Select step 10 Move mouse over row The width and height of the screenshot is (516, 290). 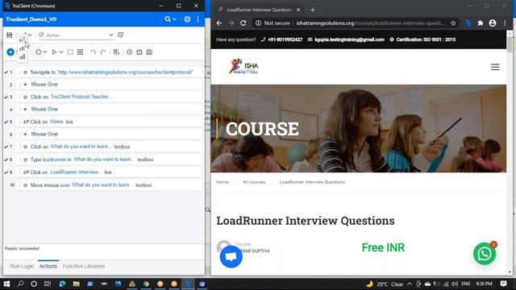(109, 185)
